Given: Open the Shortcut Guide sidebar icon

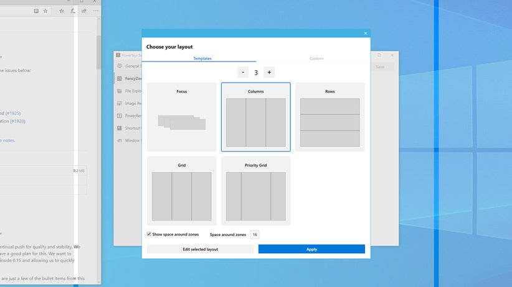Looking at the screenshot, I should (119, 128).
